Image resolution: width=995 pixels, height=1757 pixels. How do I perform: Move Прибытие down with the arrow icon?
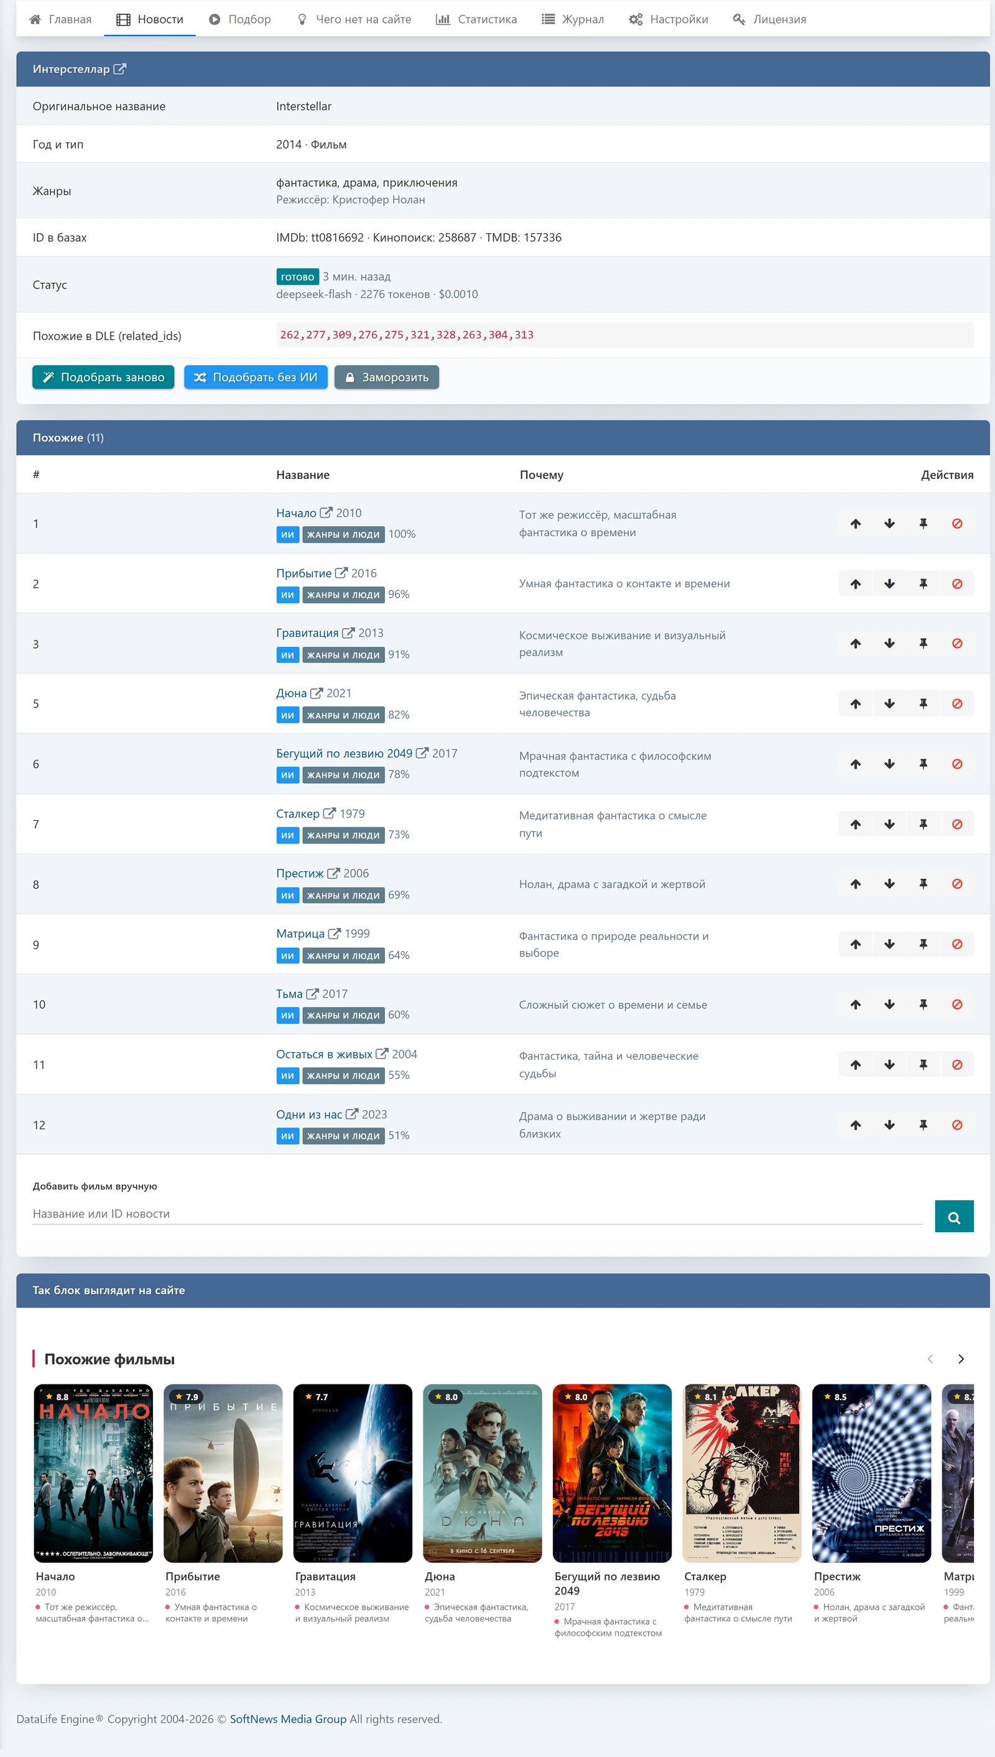[x=889, y=583]
